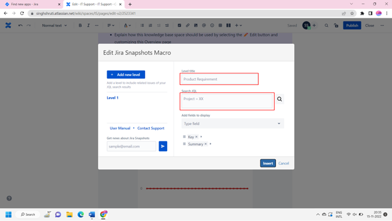Insert an @ mention

click(x=204, y=25)
